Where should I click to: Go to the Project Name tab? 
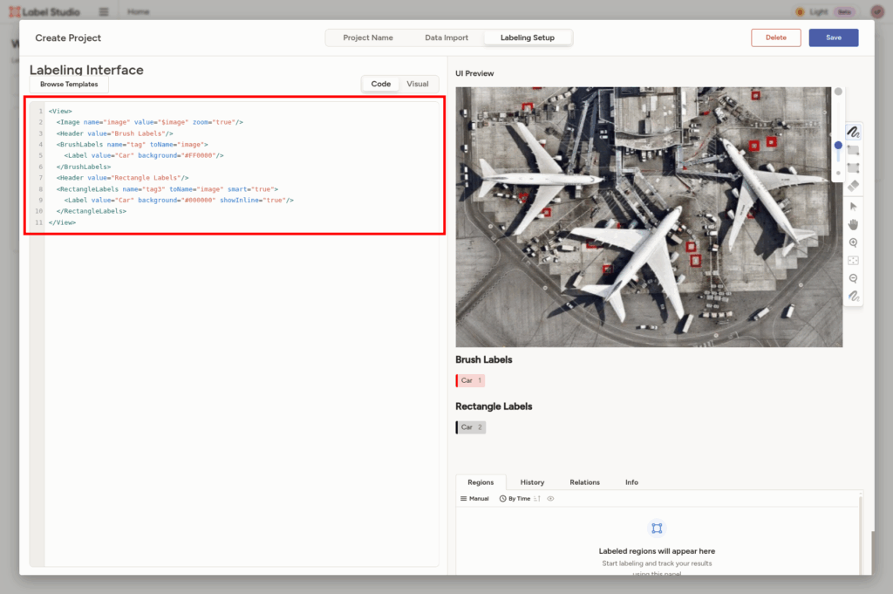368,38
